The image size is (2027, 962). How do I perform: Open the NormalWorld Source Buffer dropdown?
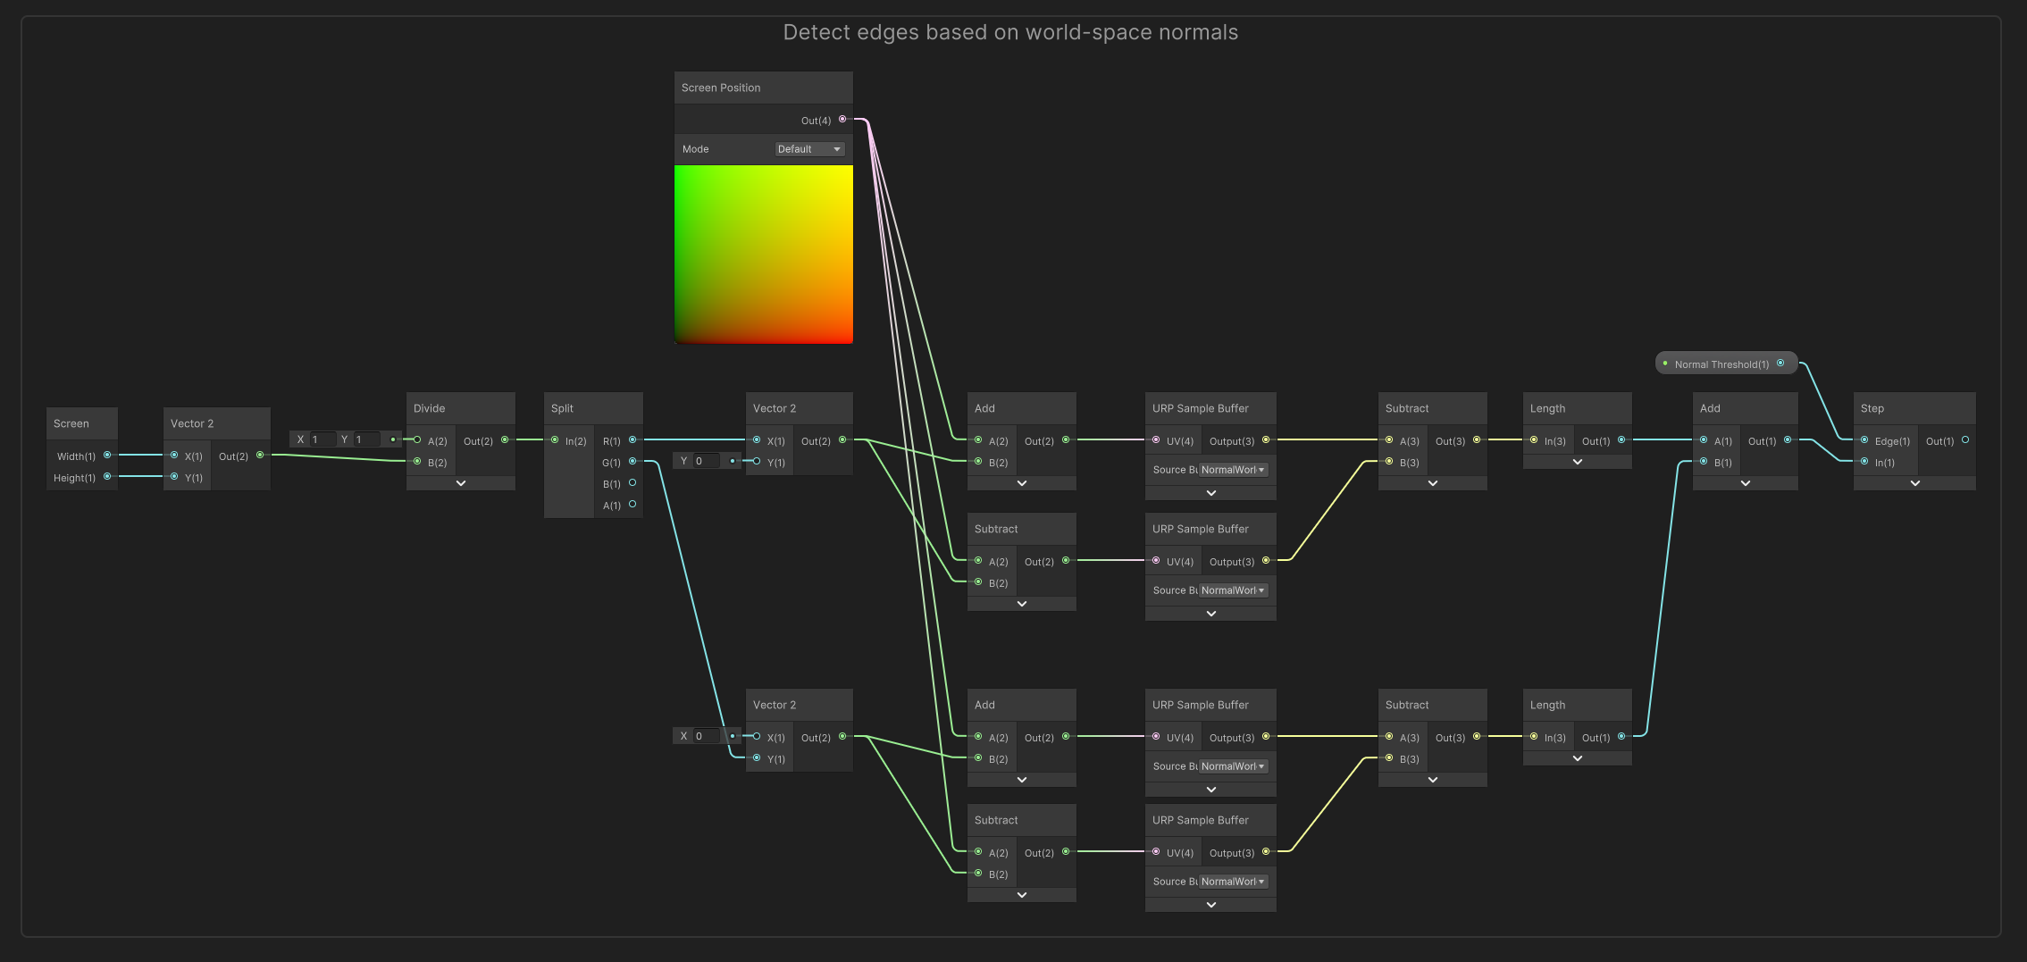coord(1232,469)
